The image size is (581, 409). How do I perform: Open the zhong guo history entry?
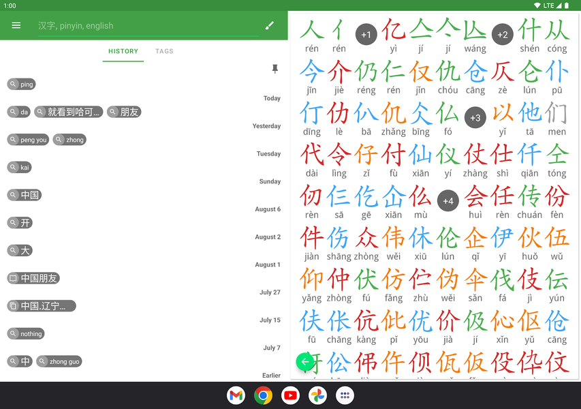point(59,361)
